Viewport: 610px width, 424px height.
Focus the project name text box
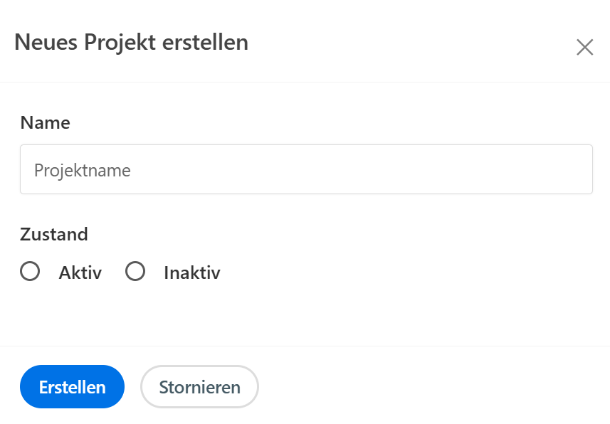(x=306, y=170)
